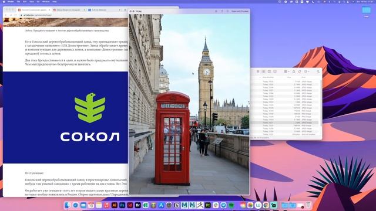Viewport: 376px width, 211px height.
Task: Select the first browser tab
Action: (34, 10)
